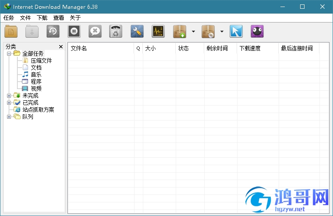Expand the 已完成 tree node
This screenshot has height=216, width=333.
[9, 103]
